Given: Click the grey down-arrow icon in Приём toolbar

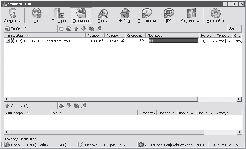Looking at the screenshot, I should pos(83,29).
